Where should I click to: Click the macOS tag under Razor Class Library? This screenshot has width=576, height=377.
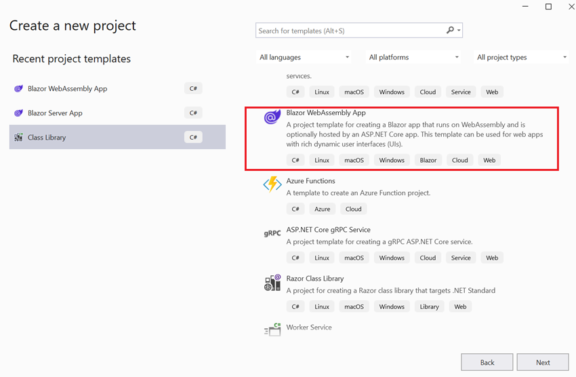tap(354, 306)
